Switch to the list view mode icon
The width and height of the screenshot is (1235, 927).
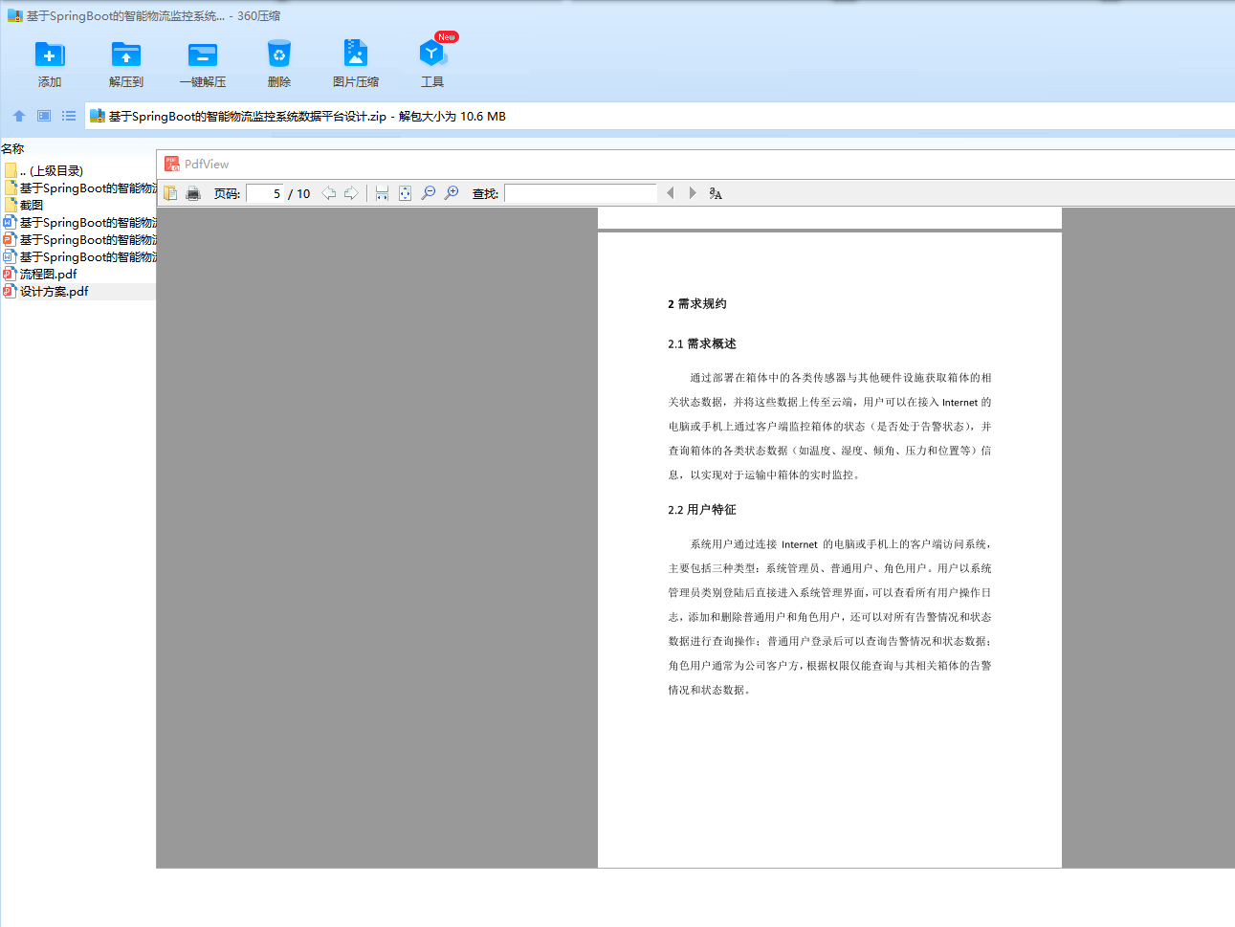coord(69,116)
